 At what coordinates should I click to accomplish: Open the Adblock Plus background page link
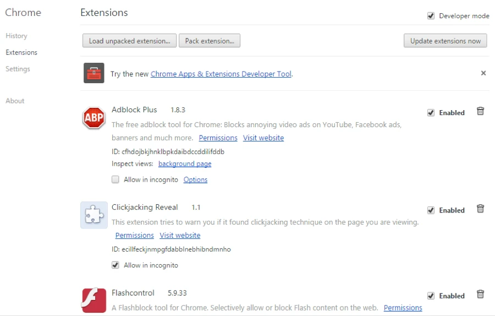point(185,164)
